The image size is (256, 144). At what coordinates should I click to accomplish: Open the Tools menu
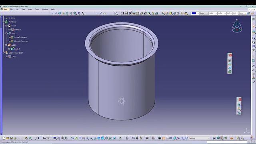coord(37,9)
